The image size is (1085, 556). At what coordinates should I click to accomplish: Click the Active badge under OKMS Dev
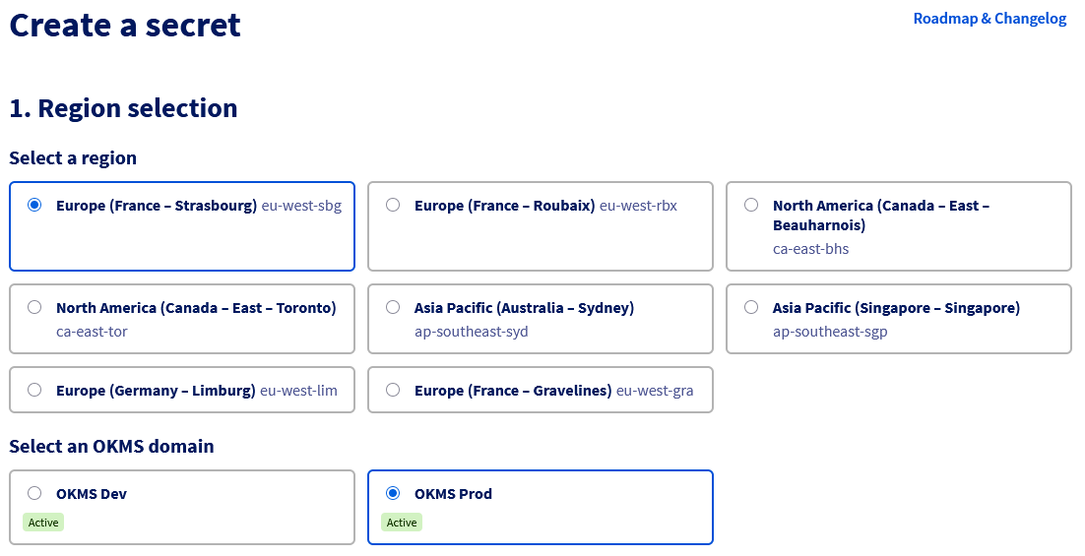click(43, 523)
